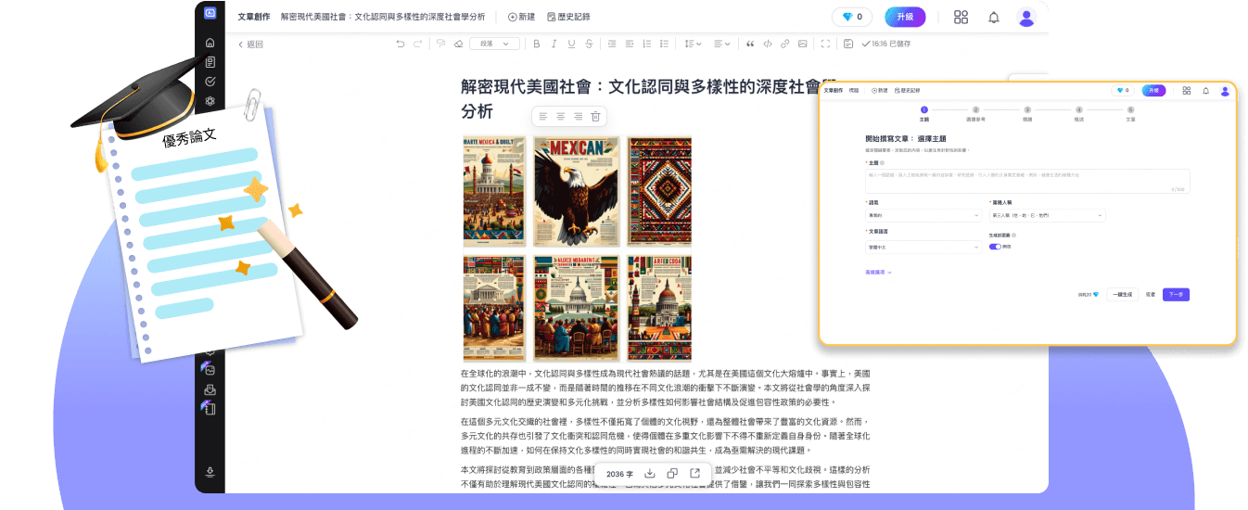Open the 文章語言 dropdown in the popup
The image size is (1248, 510).
(923, 248)
